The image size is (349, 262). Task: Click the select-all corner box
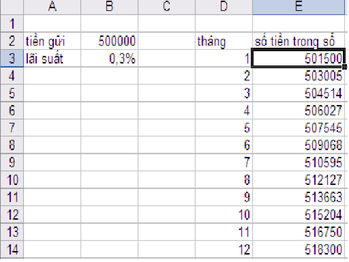click(12, 7)
